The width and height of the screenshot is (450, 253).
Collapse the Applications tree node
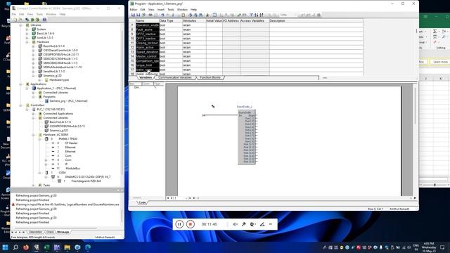(20, 84)
